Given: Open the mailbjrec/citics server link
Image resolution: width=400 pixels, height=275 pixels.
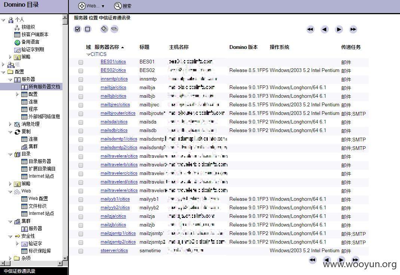Looking at the screenshot, I should click(115, 104).
